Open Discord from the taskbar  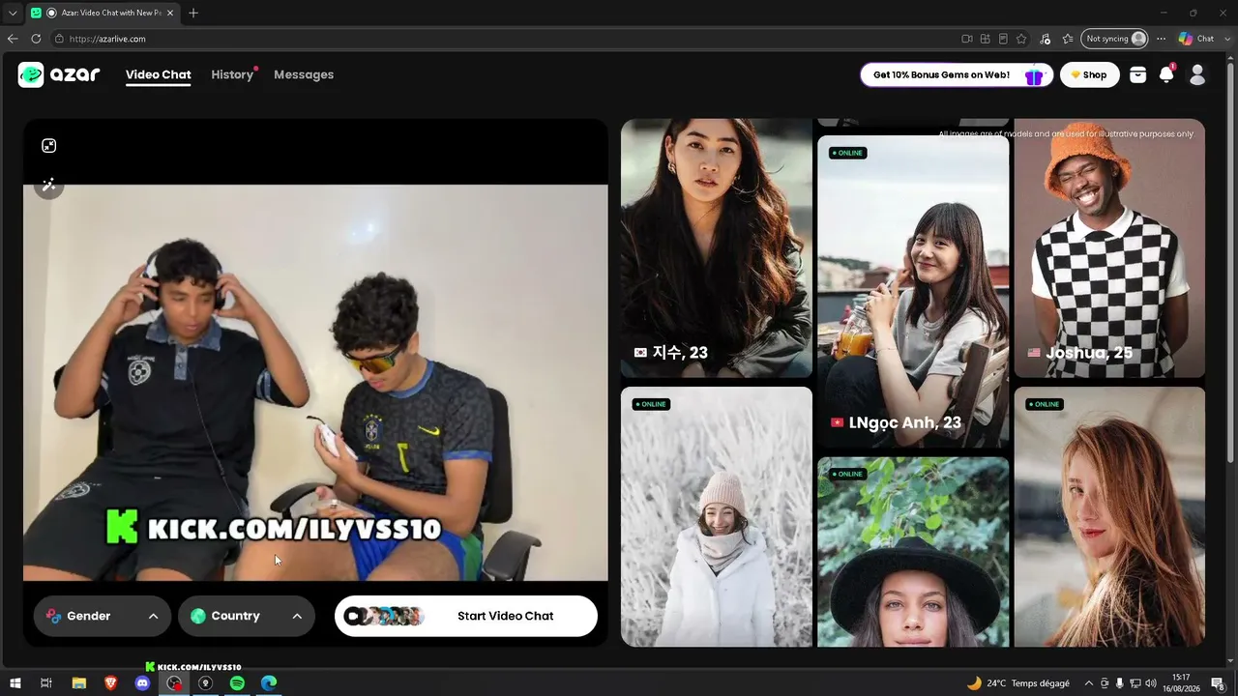pyautogui.click(x=142, y=683)
